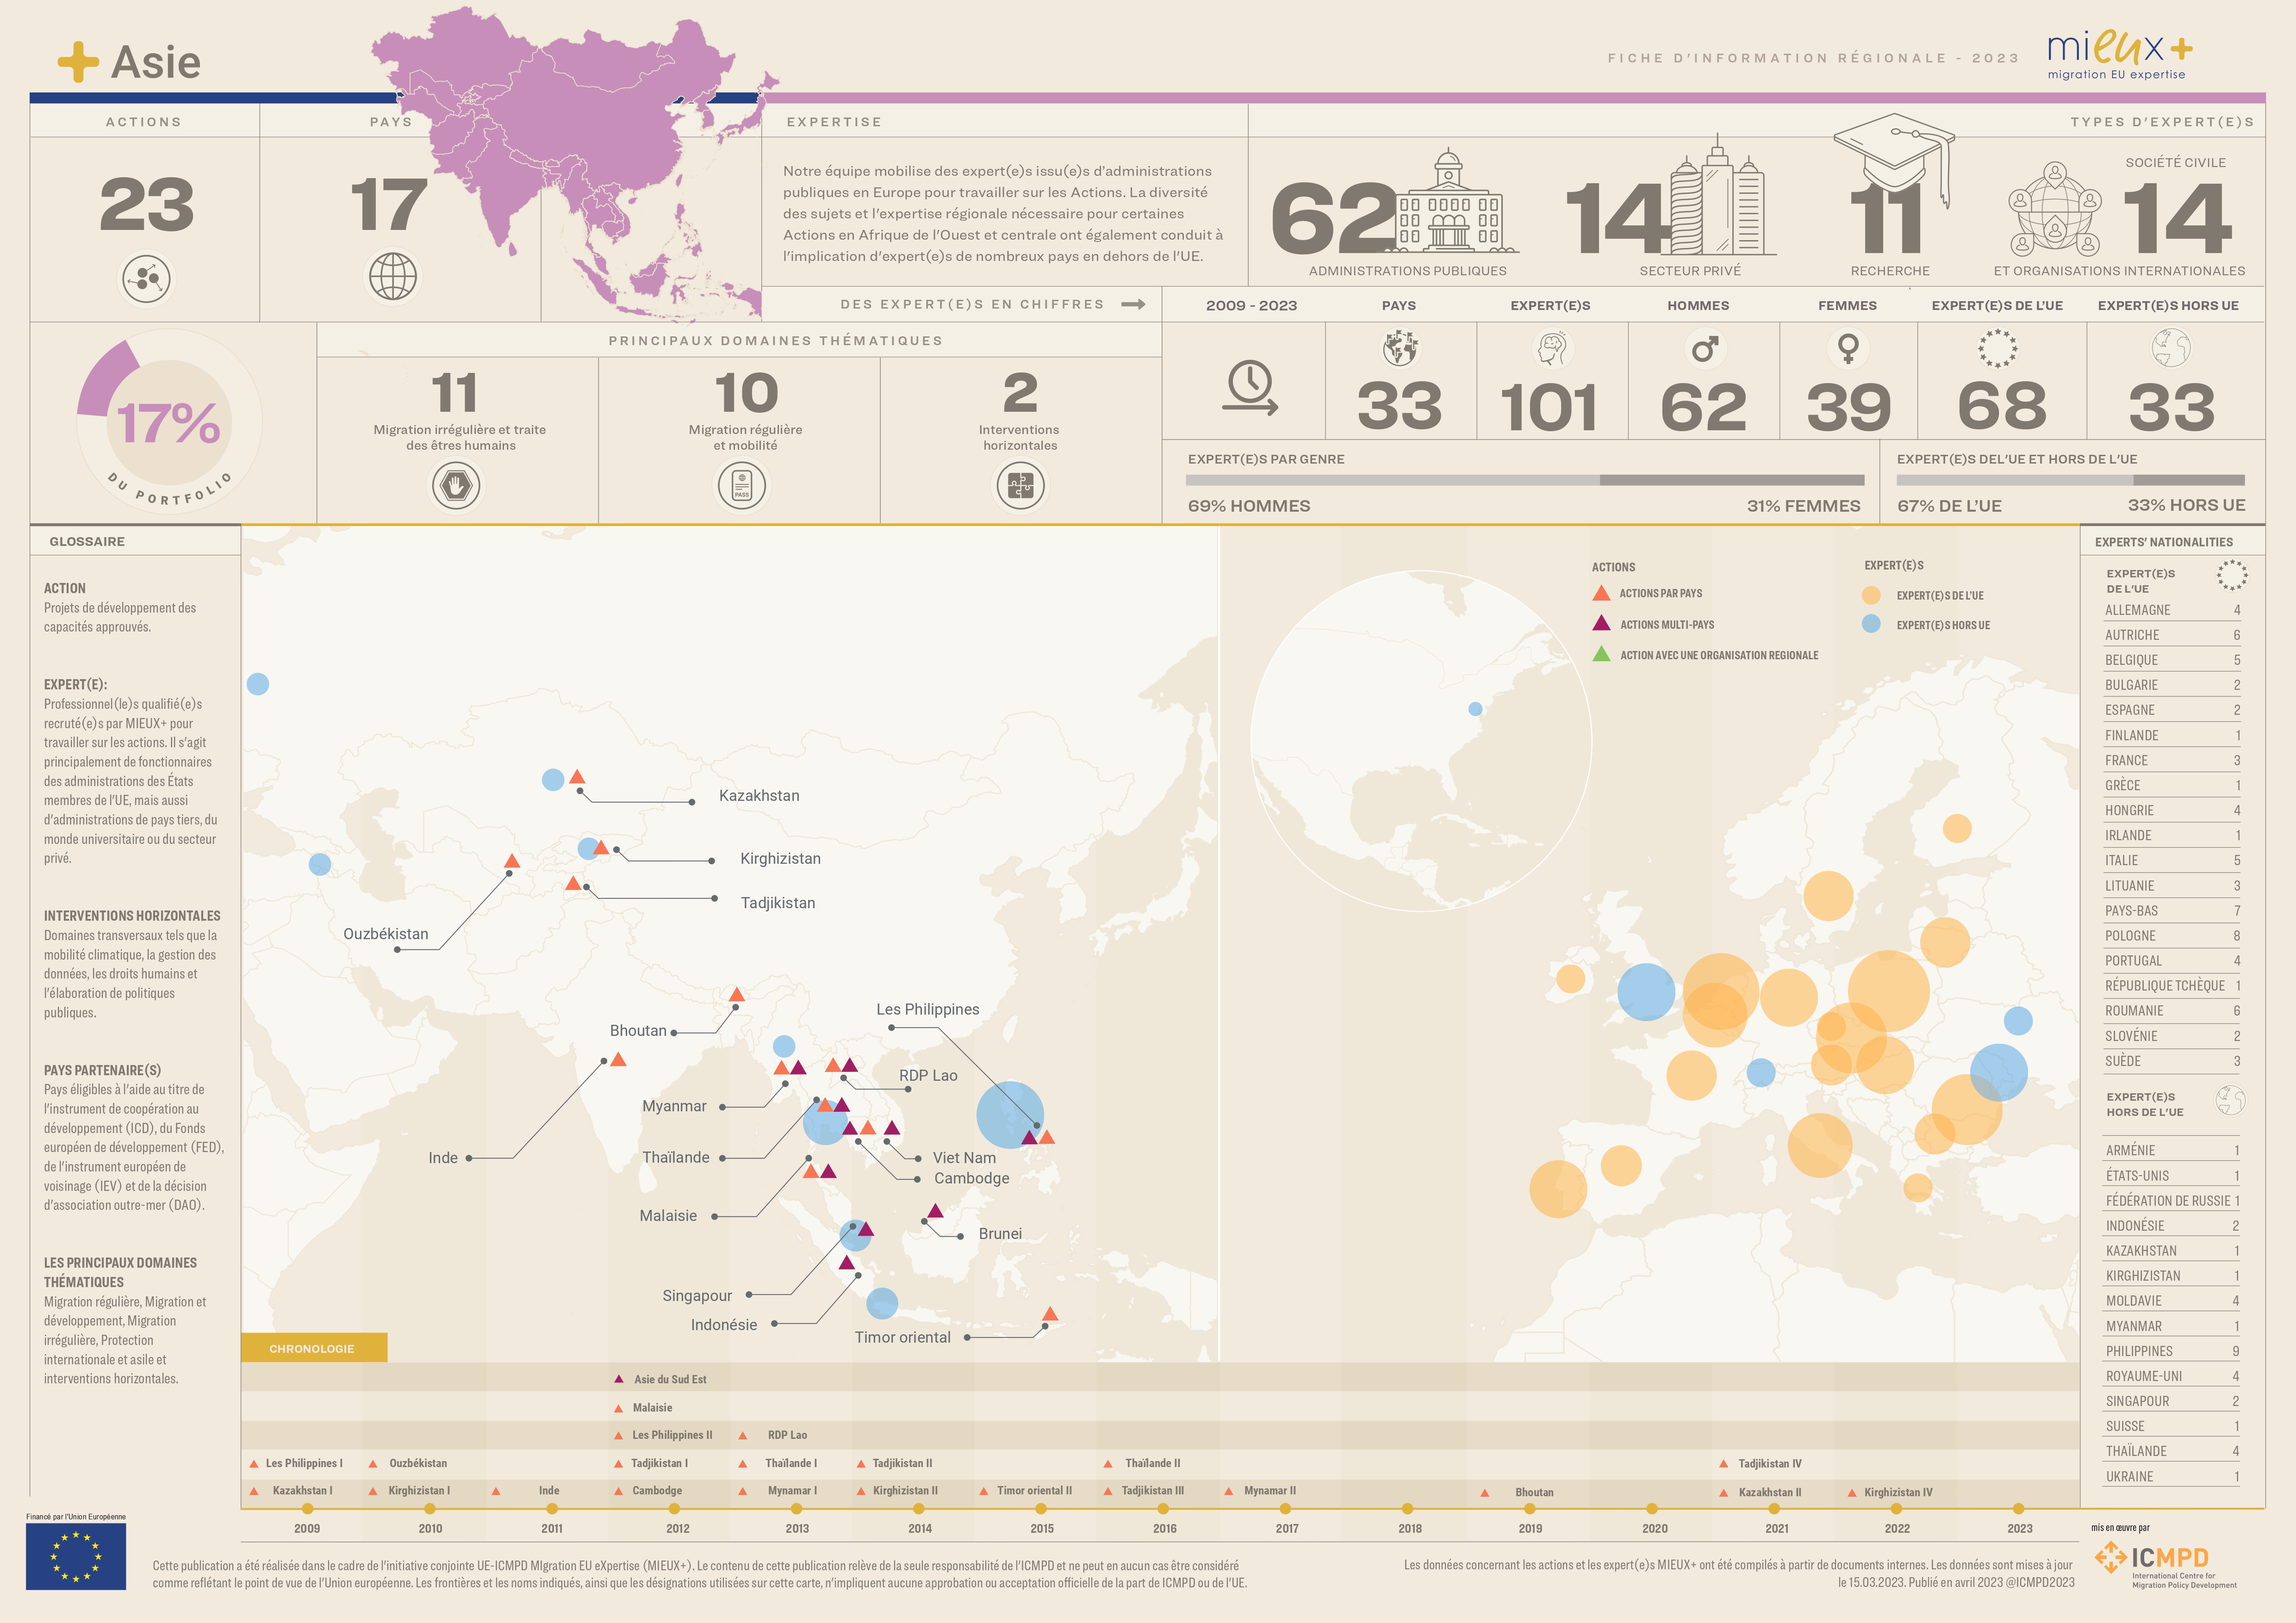Click the female symbol icon under Femmes
This screenshot has width=2296, height=1623.
pos(1848,349)
